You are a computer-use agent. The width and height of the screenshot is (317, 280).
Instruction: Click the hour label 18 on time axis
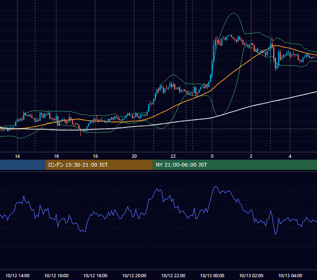[95, 156]
